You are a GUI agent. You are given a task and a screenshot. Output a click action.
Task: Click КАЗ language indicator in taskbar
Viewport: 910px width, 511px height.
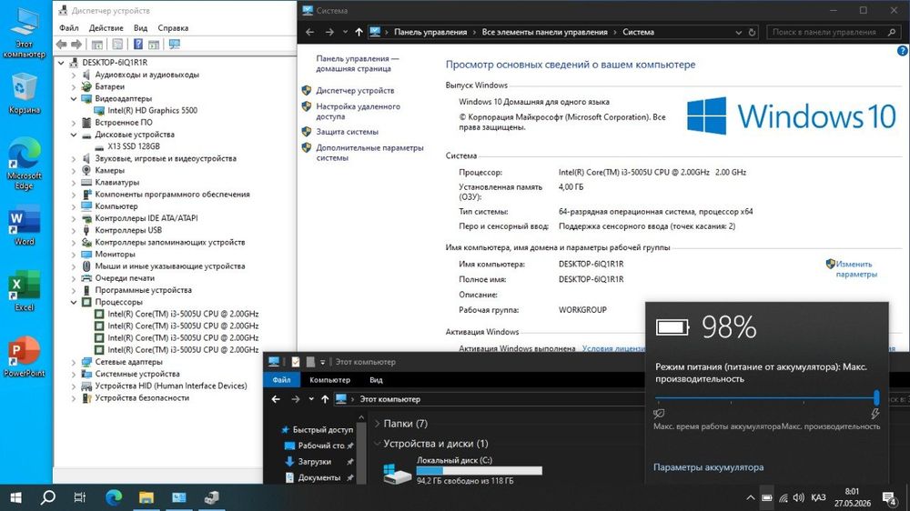[818, 497]
